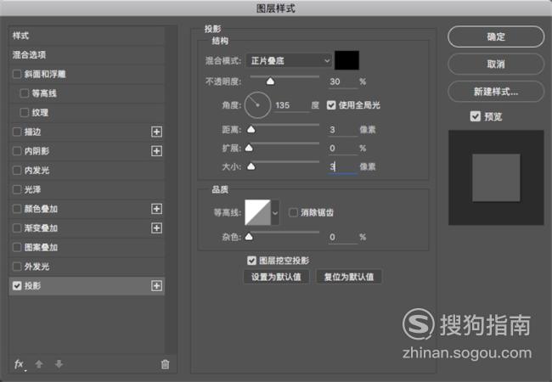
Task: Toggle the 预览 checkbox
Action: (476, 116)
